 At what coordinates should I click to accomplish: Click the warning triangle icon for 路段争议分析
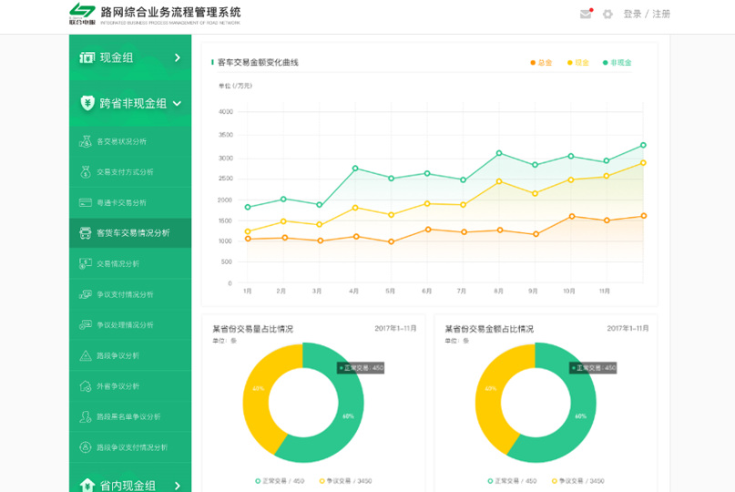(x=86, y=355)
